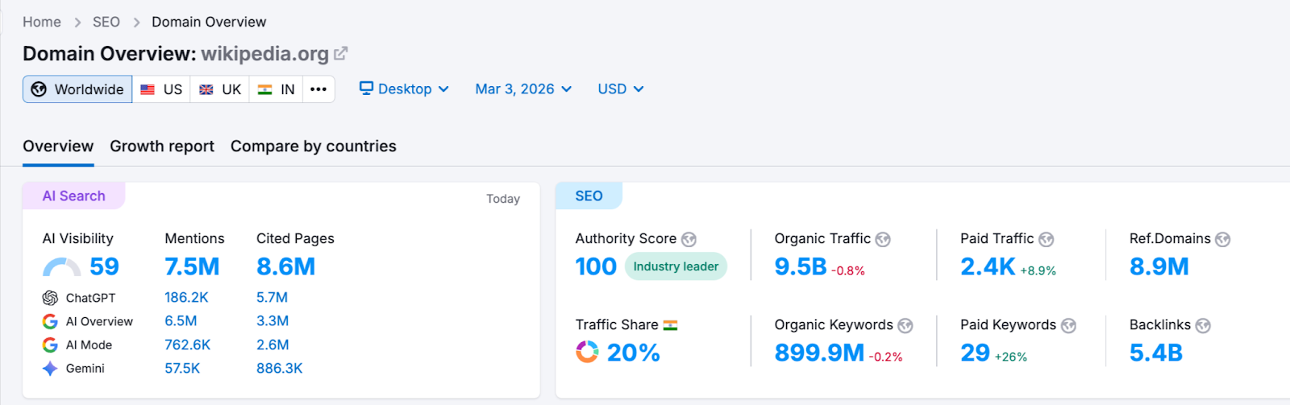
Task: Open Gemini mentions 57.5K
Action: click(182, 368)
